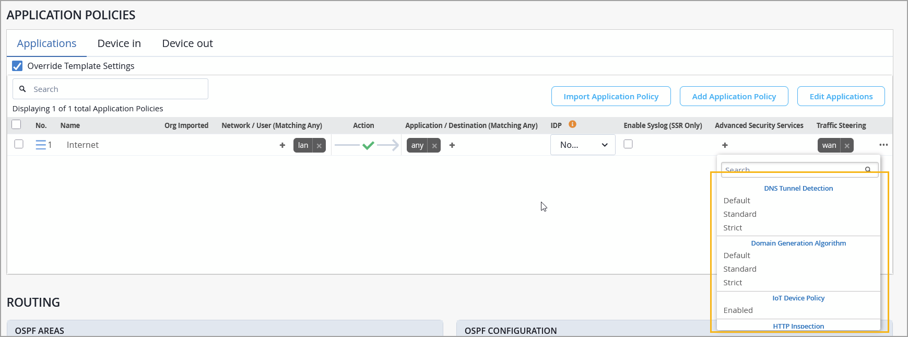Toggle the allow action checkmark arrow
This screenshot has width=908, height=337.
click(x=368, y=145)
